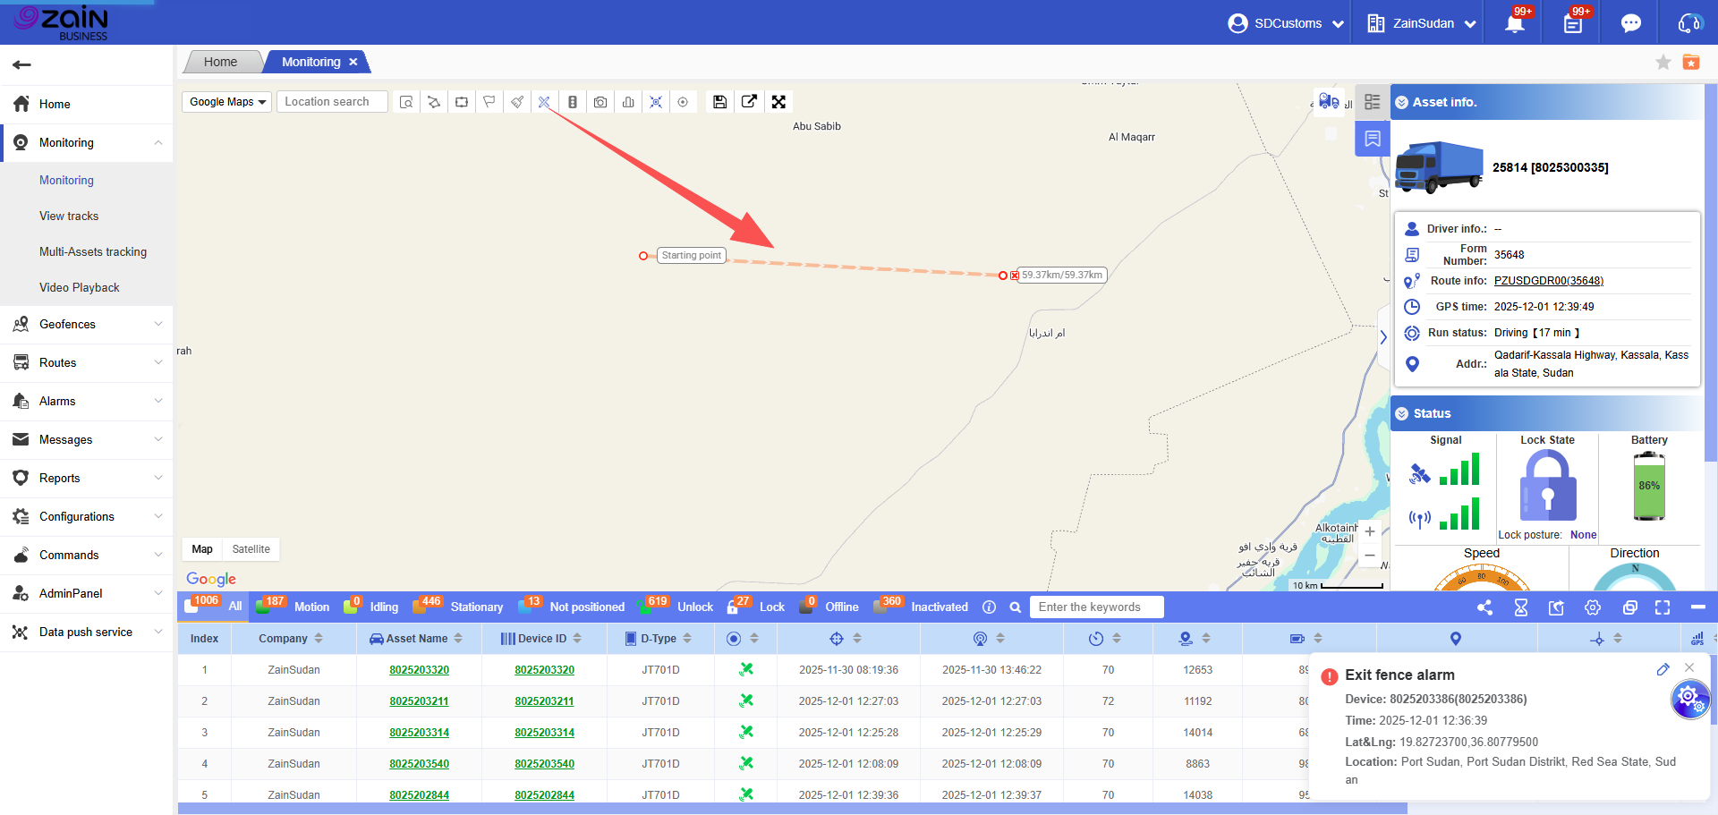
Task: Click the save floppy disk icon
Action: pos(719,102)
